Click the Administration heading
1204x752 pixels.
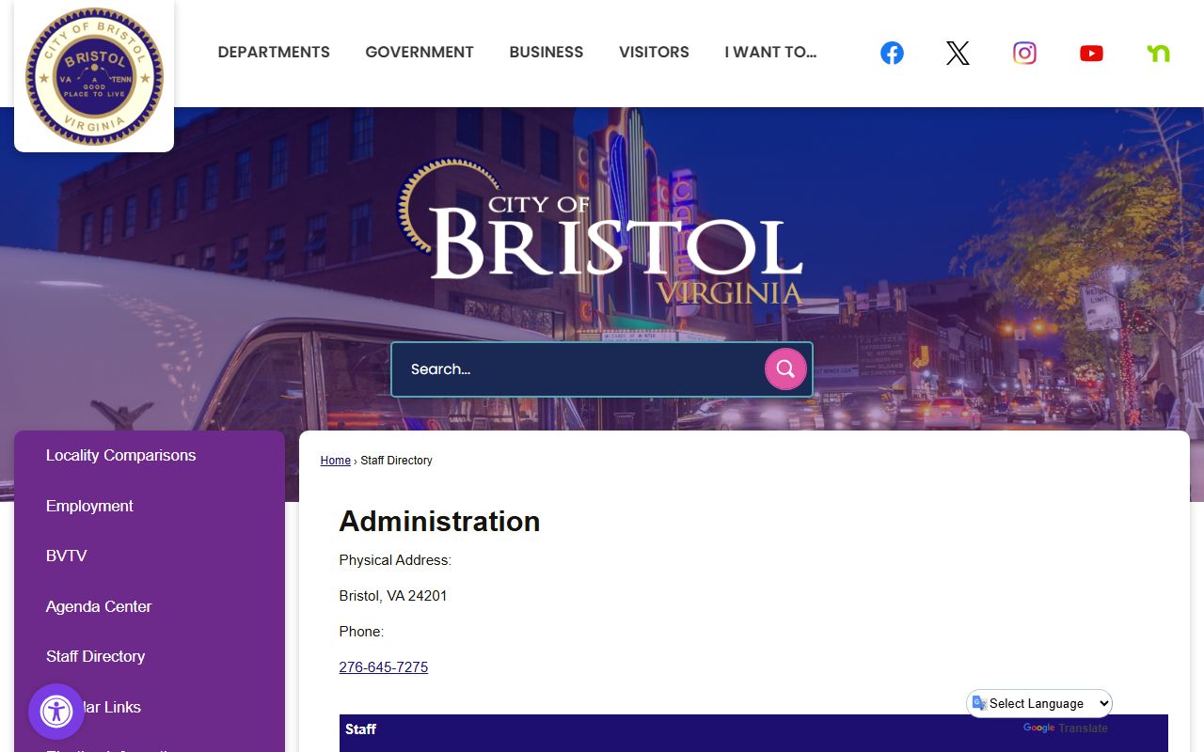pos(439,521)
